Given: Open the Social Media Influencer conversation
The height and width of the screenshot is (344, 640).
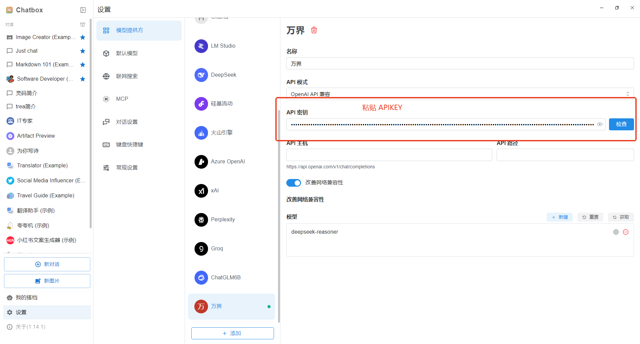Looking at the screenshot, I should tap(46, 181).
